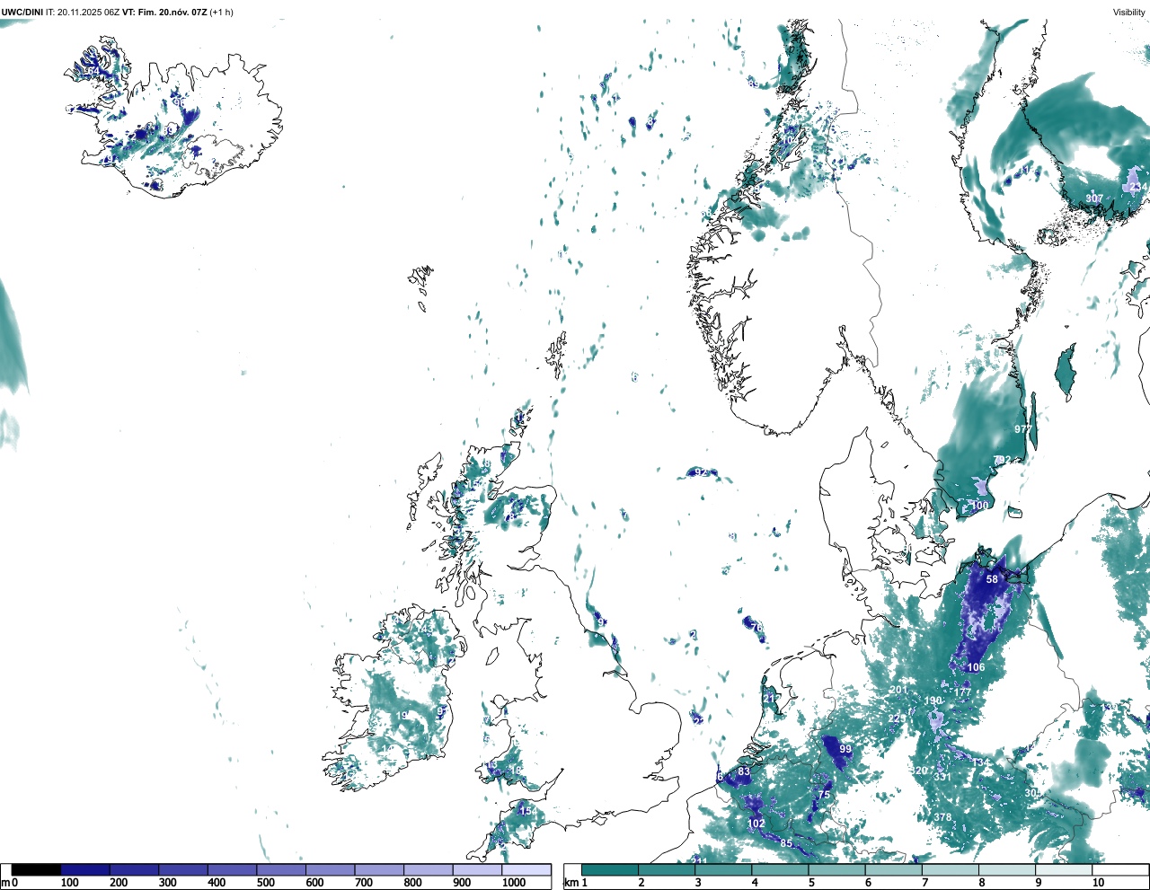This screenshot has width=1150, height=890.
Task: Click the "m" unit label of the legend
Action: coord(5,883)
